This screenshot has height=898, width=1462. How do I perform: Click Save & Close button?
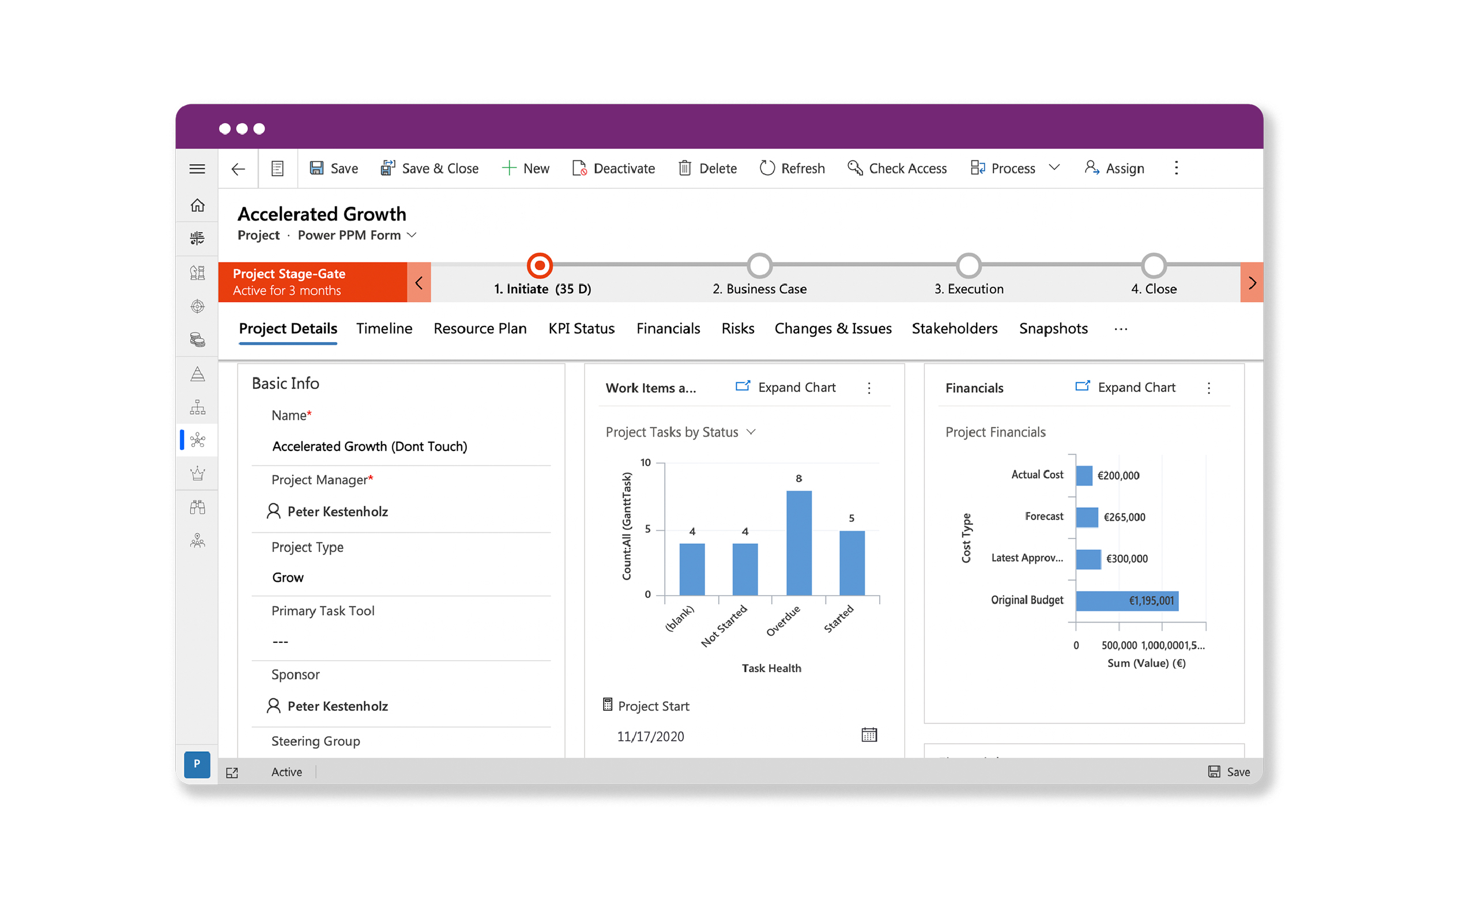tap(429, 169)
